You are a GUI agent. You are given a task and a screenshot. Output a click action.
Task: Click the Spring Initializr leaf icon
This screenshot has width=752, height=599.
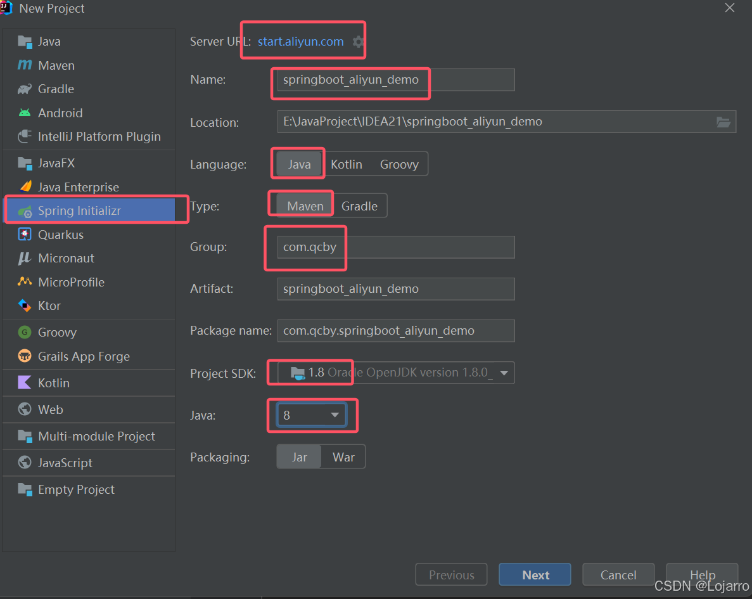pyautogui.click(x=25, y=210)
